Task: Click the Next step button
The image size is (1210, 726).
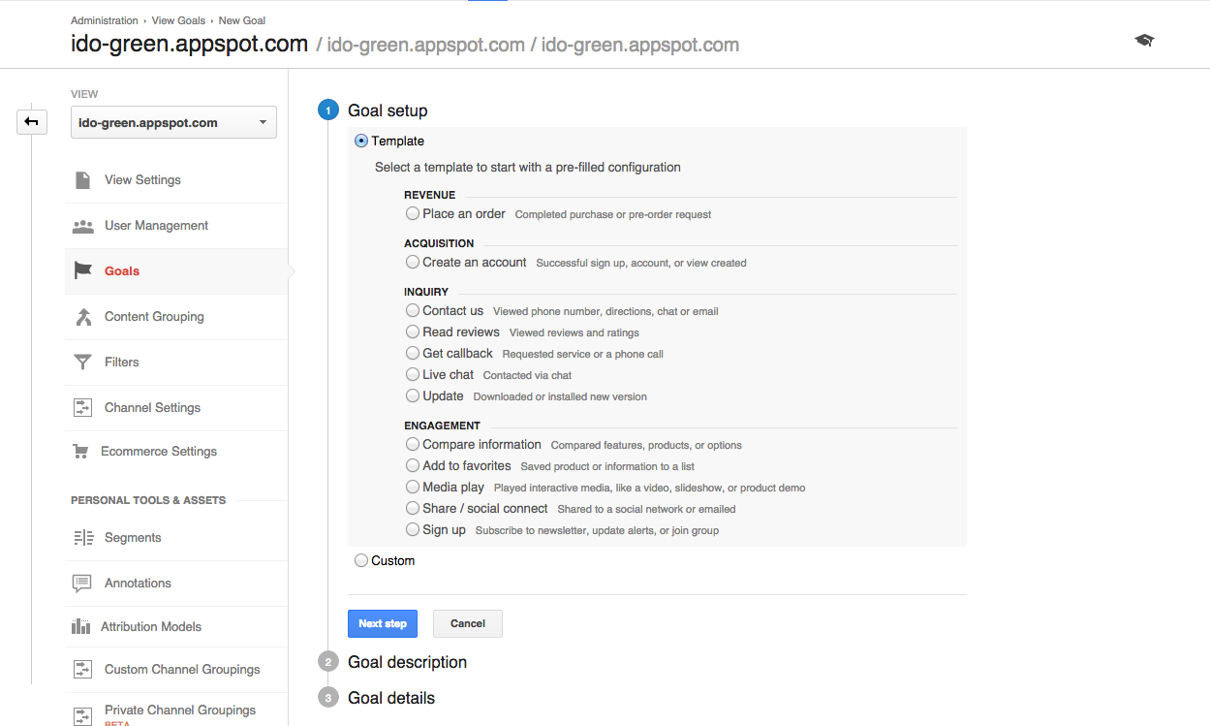Action: click(382, 623)
